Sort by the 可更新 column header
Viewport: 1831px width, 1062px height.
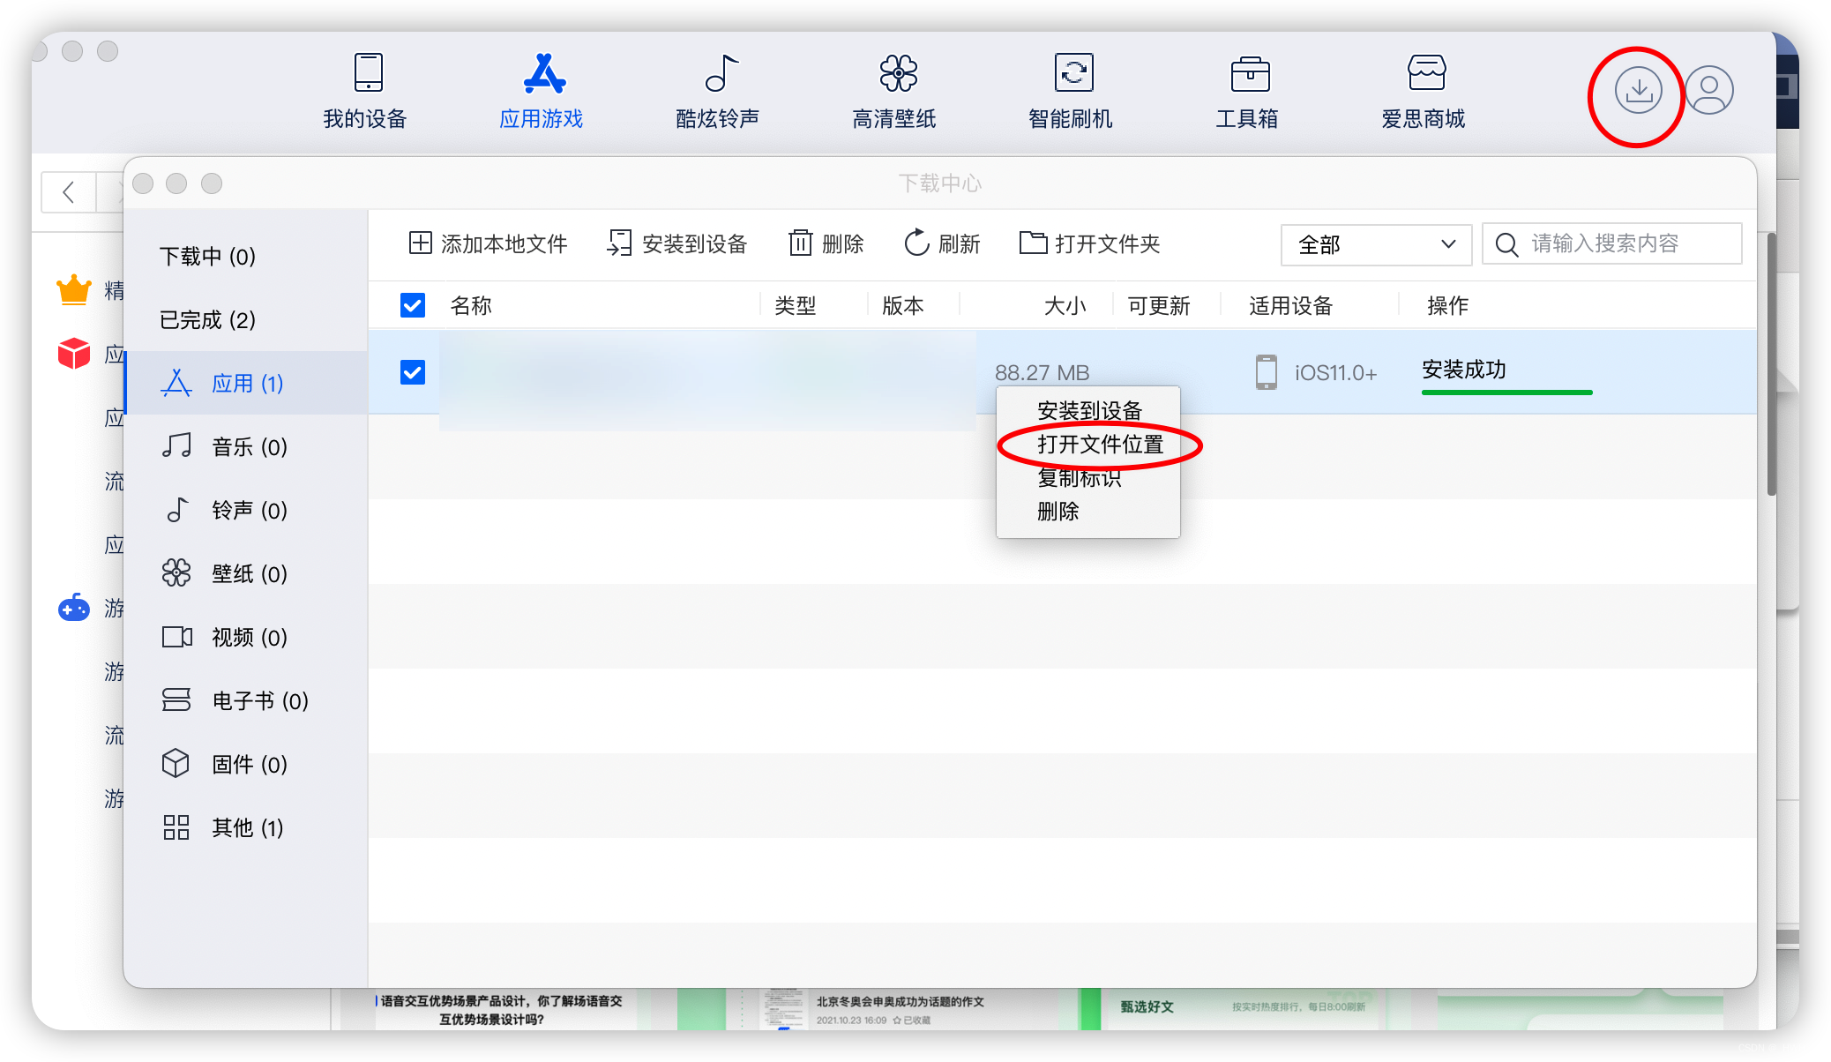[x=1159, y=305]
